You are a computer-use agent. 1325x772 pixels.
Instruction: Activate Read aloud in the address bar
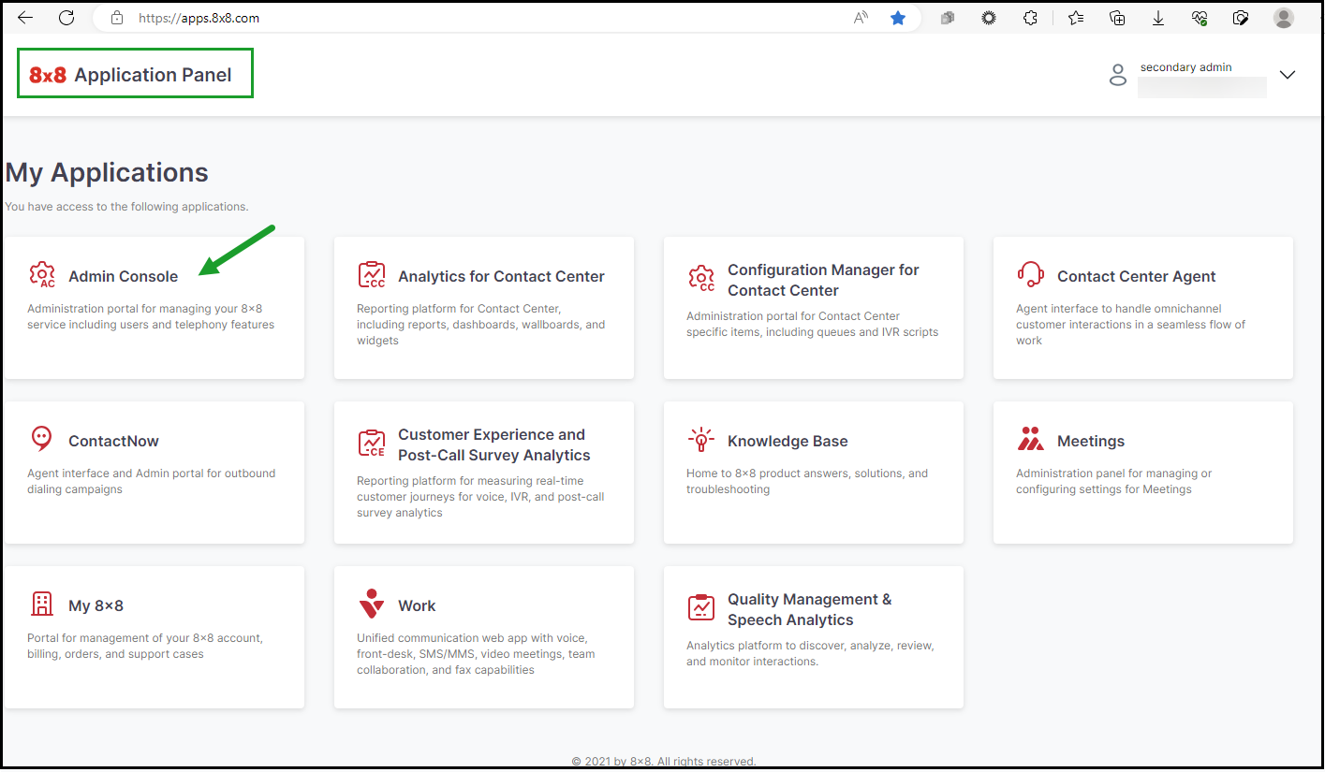coord(861,18)
